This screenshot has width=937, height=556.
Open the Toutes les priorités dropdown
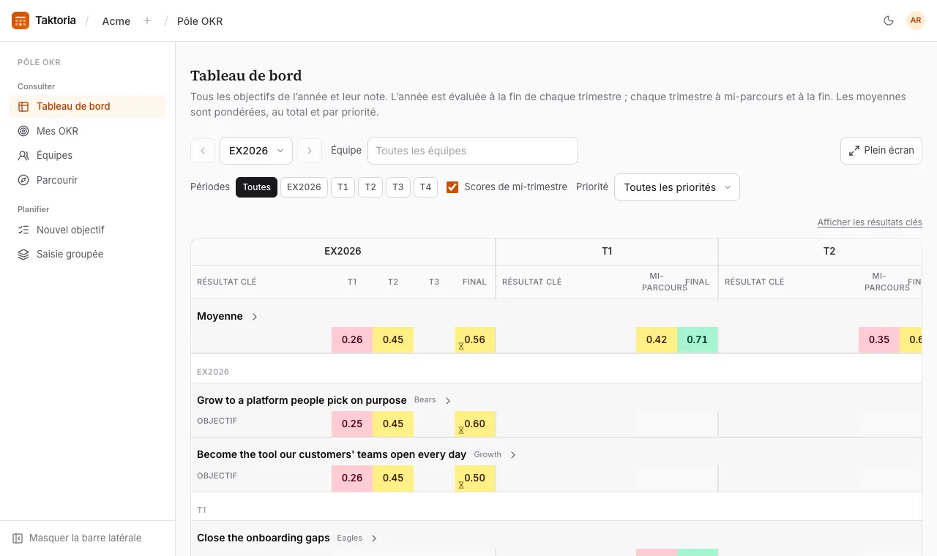pyautogui.click(x=677, y=187)
